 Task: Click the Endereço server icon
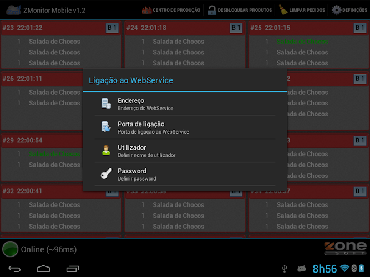[106, 104]
